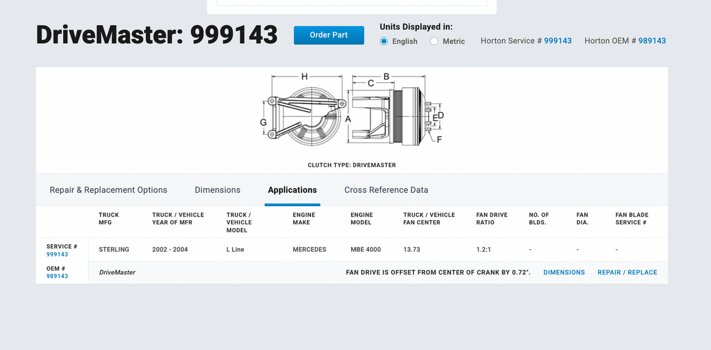The height and width of the screenshot is (350, 711).
Task: Click the search input field at the top
Action: tap(351, 2)
